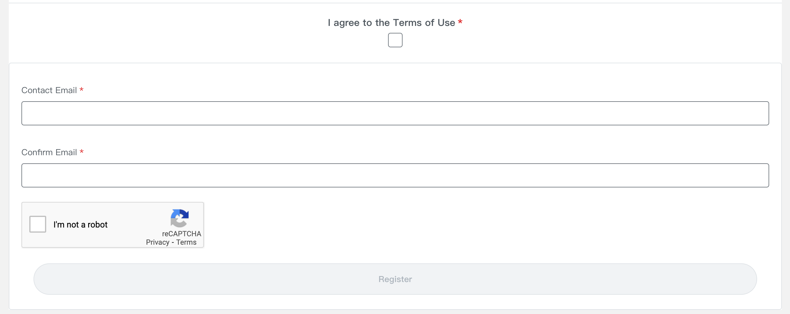
Task: Focus the Contact Email input field
Action: [x=395, y=113]
